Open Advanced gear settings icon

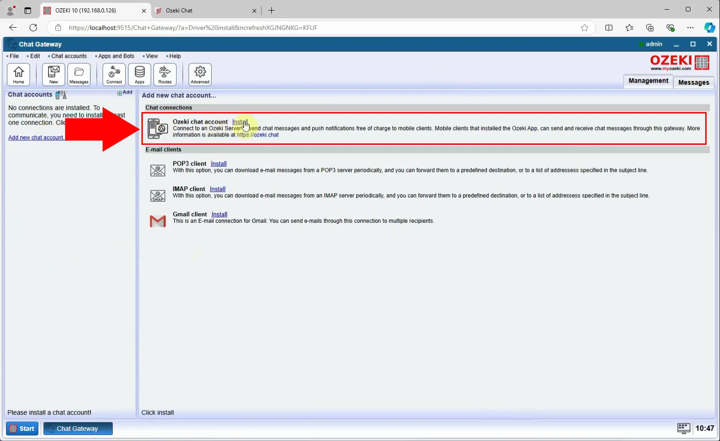200,75
